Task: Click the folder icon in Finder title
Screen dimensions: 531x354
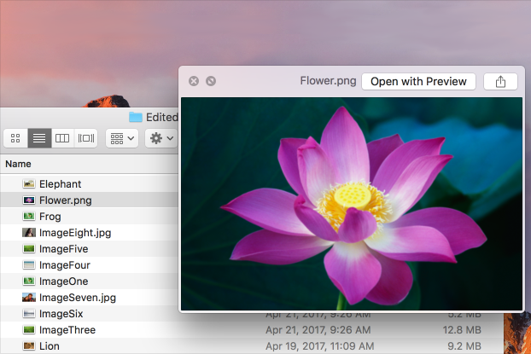Action: (x=136, y=117)
